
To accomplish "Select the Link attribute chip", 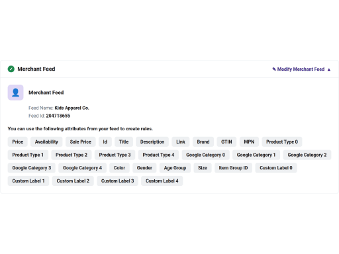I will pyautogui.click(x=181, y=142).
